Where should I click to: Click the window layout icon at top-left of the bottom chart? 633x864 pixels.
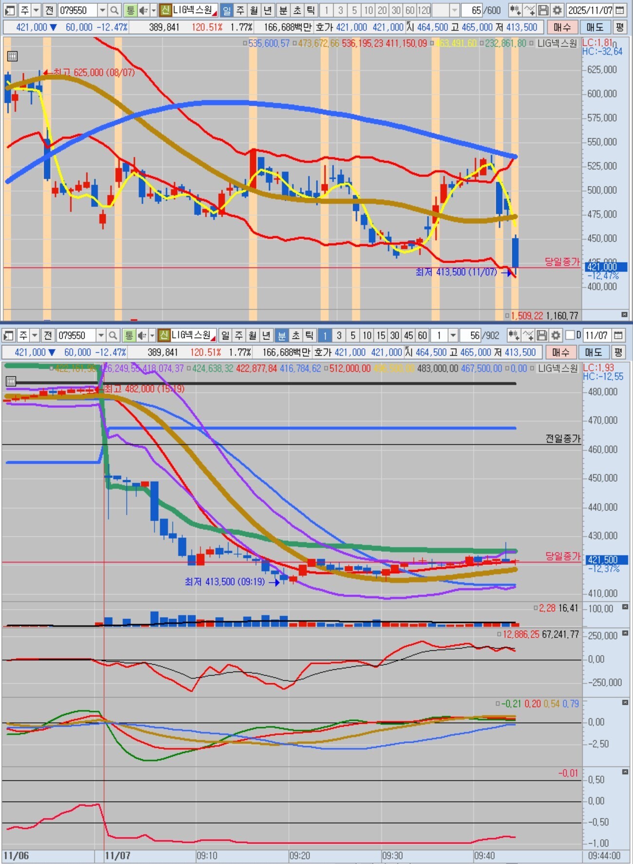(9, 336)
